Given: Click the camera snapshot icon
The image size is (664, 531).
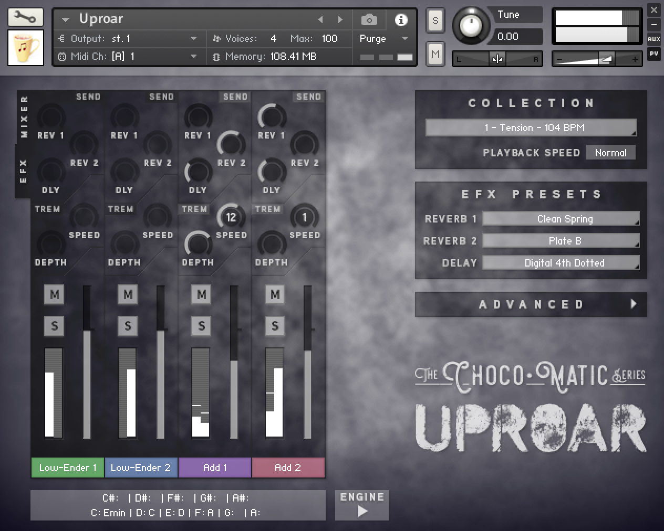Looking at the screenshot, I should (x=369, y=20).
